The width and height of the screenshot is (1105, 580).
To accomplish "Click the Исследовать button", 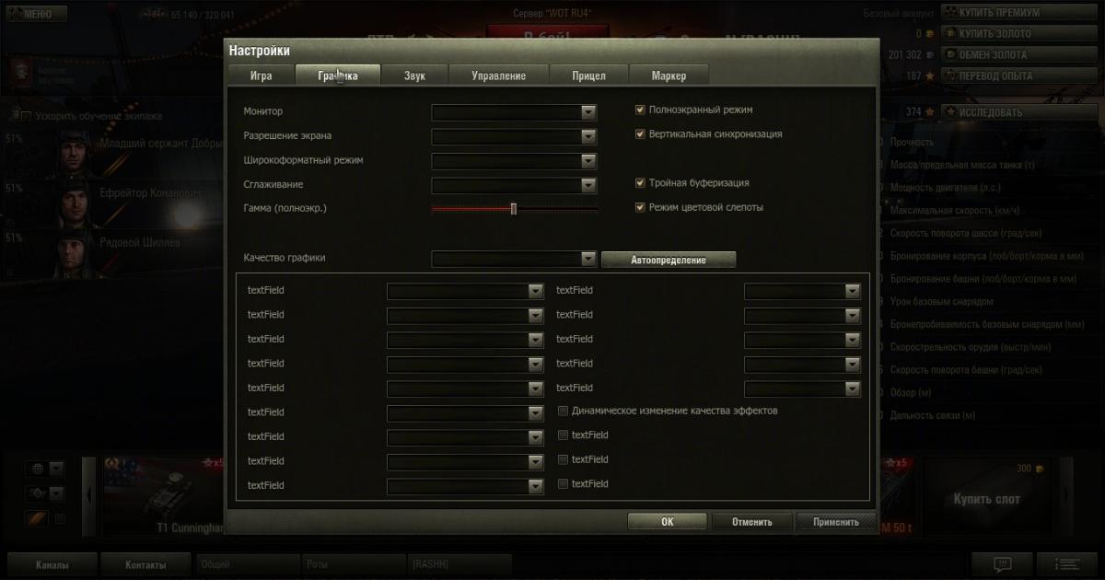I will pyautogui.click(x=1018, y=112).
